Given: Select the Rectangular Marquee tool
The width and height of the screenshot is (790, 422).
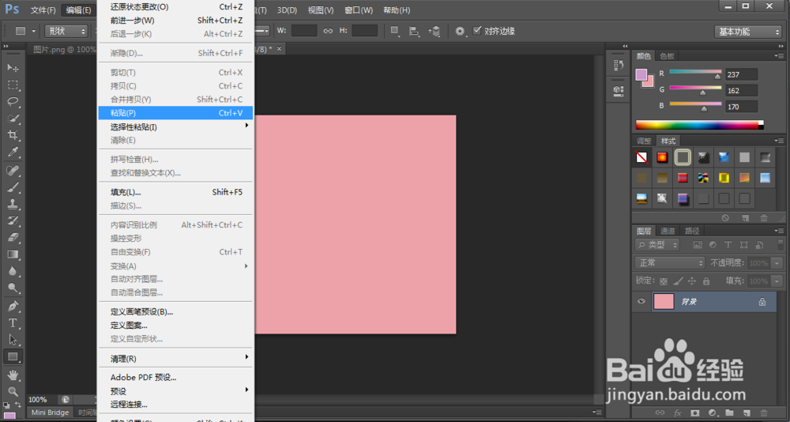Looking at the screenshot, I should tap(13, 85).
